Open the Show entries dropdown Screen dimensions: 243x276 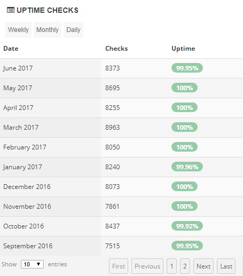pos(32,264)
